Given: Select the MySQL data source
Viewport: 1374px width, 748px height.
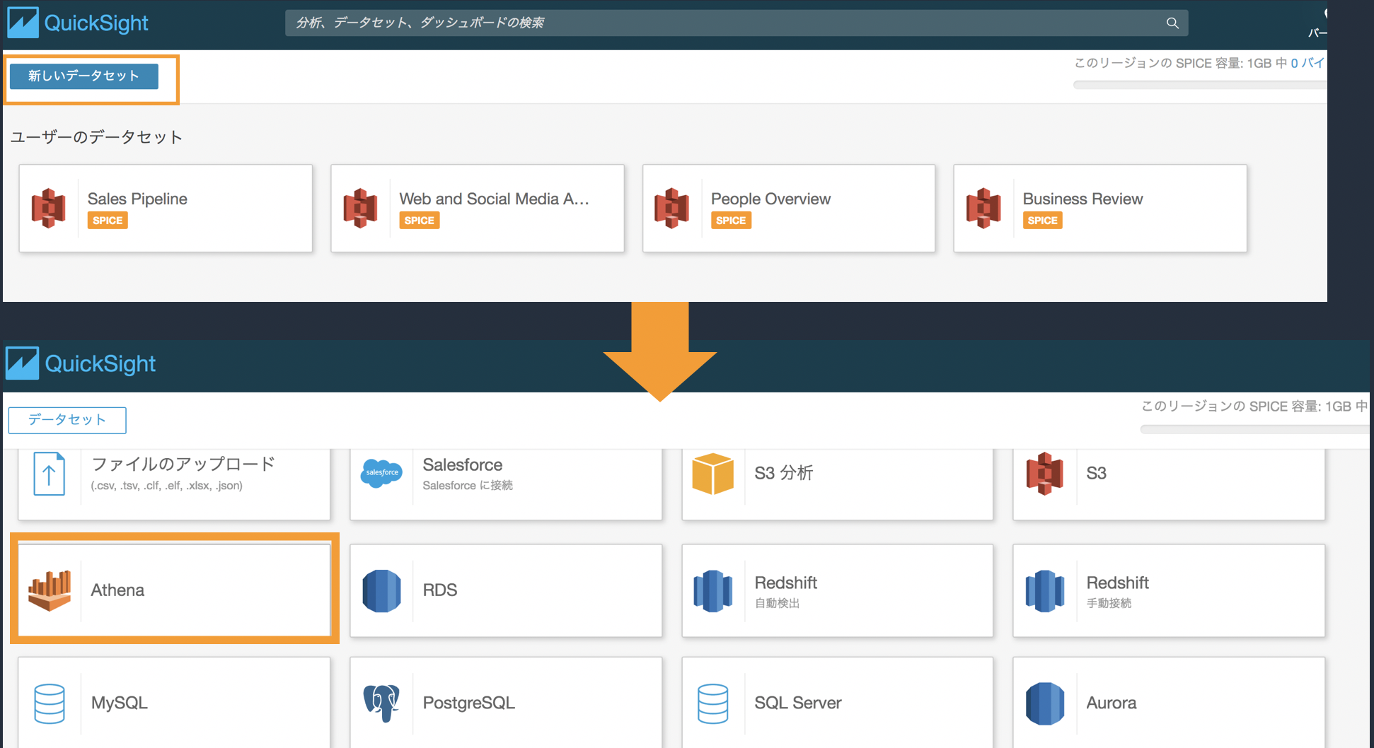Looking at the screenshot, I should pos(174,702).
